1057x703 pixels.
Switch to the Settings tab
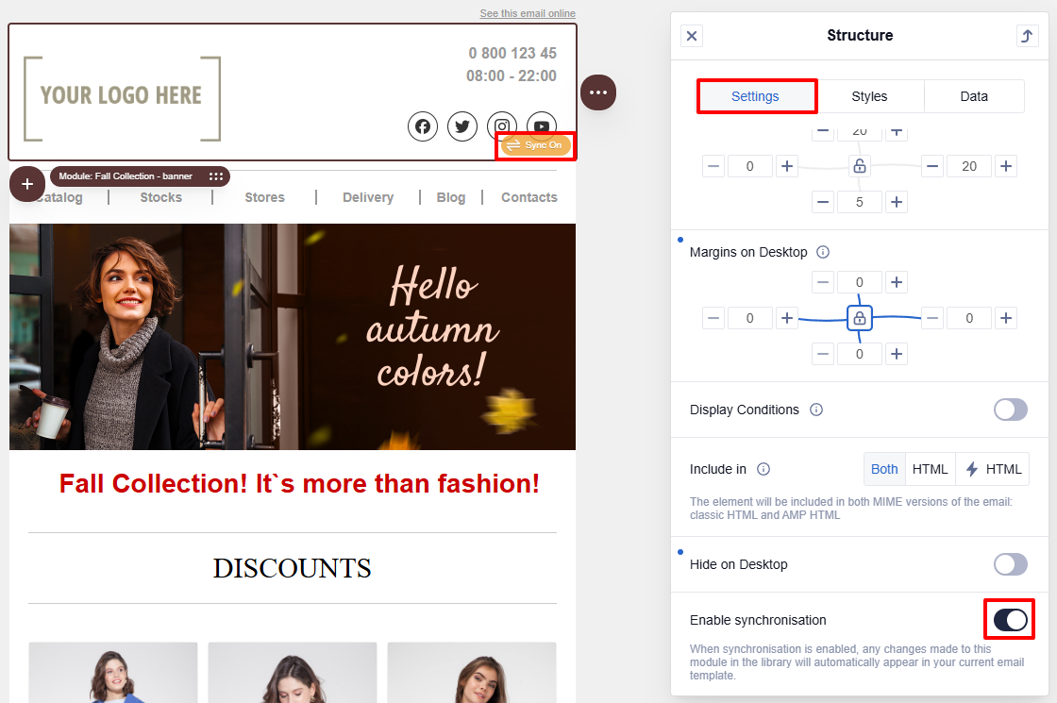tap(755, 96)
